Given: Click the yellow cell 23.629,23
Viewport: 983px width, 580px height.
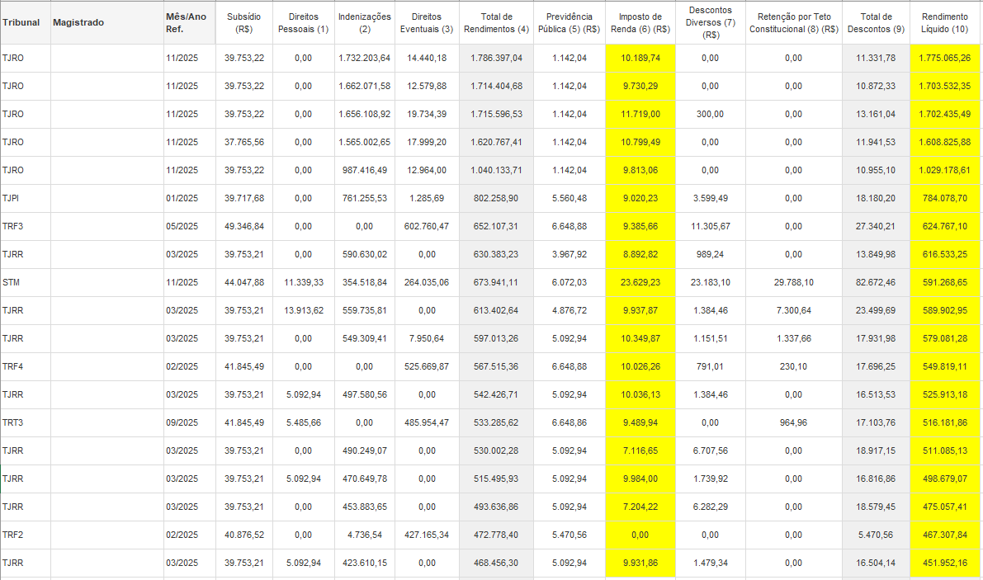Looking at the screenshot, I should click(x=640, y=282).
